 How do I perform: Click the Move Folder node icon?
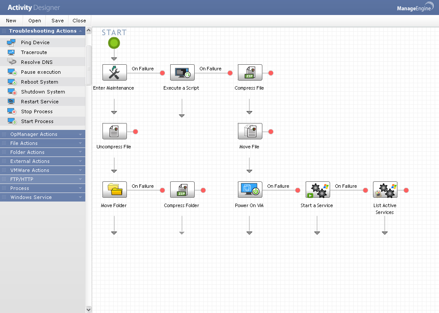114,190
